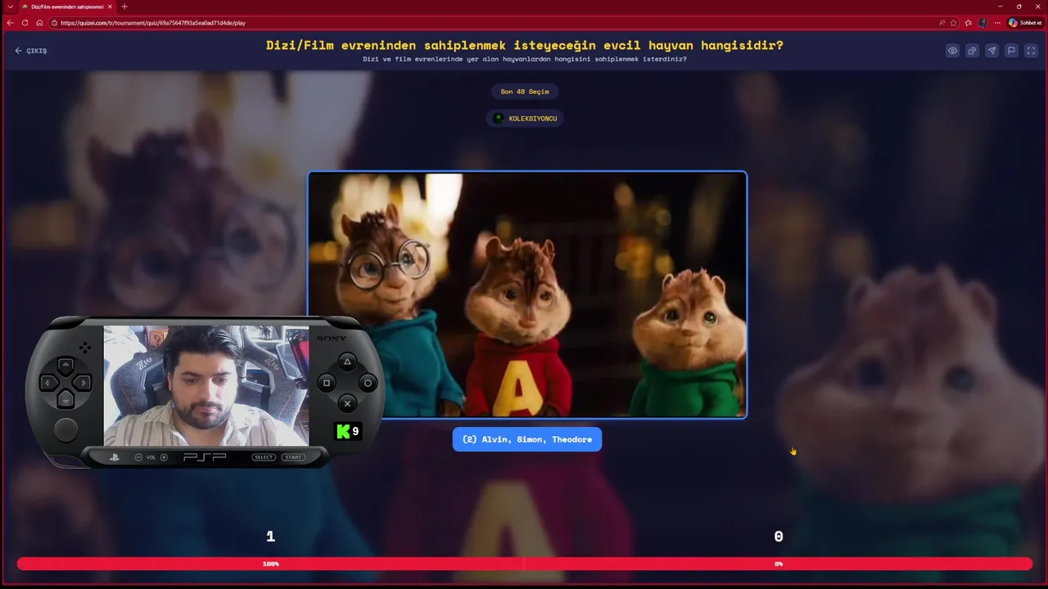Click the right score '0'
1048x589 pixels.
click(779, 537)
